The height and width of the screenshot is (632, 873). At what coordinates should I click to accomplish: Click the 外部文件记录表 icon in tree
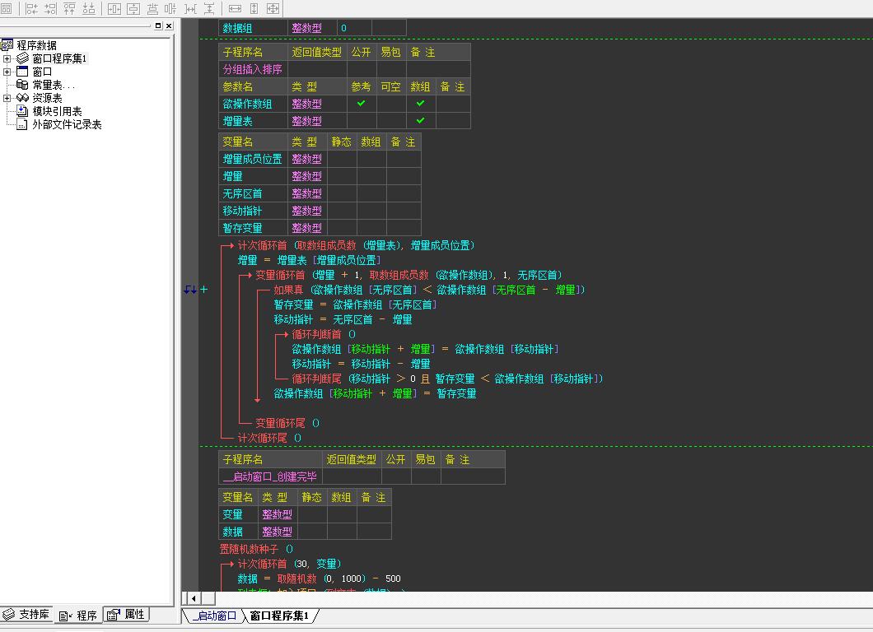[22, 124]
